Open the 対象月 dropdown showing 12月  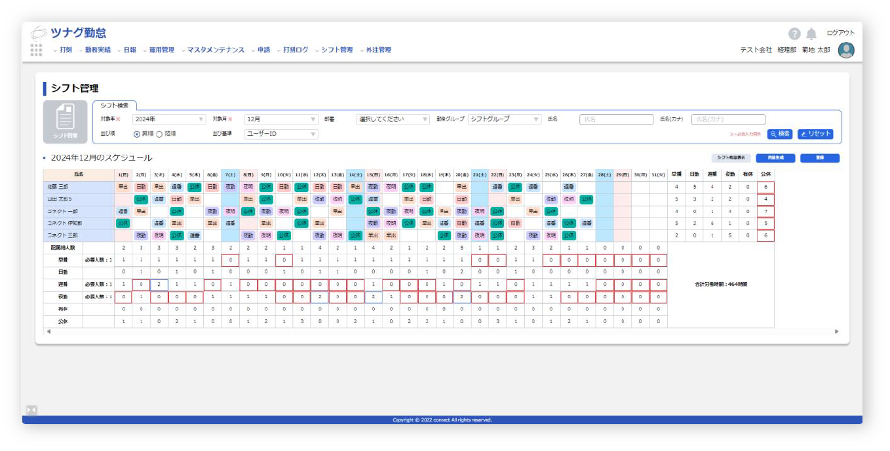[x=281, y=119]
